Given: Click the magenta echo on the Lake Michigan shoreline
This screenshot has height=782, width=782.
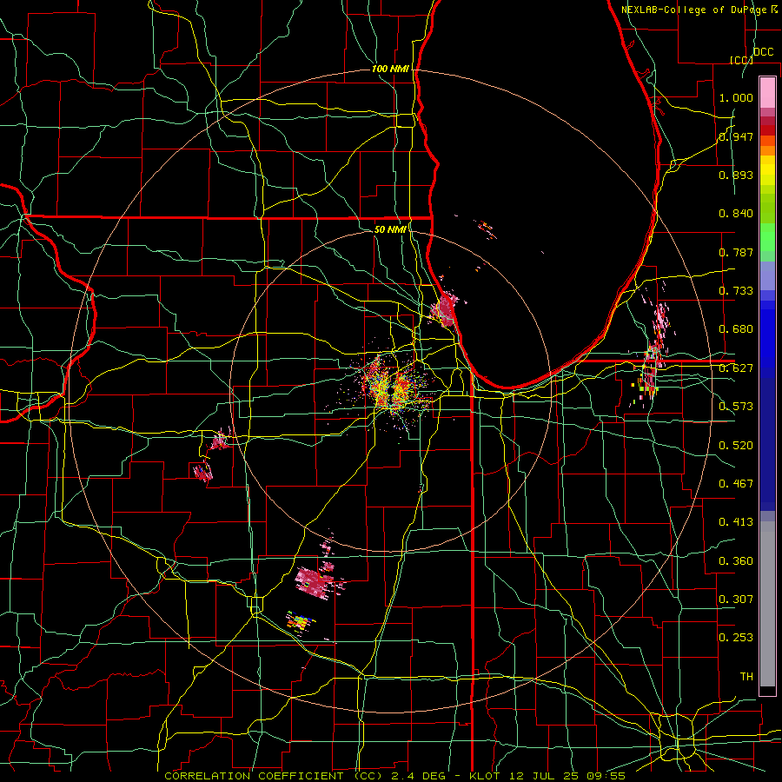Looking at the screenshot, I should click(444, 310).
